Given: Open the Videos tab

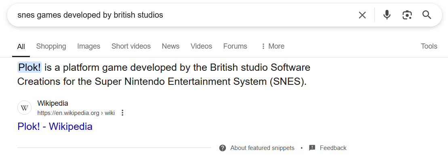Looking at the screenshot, I should (x=202, y=46).
